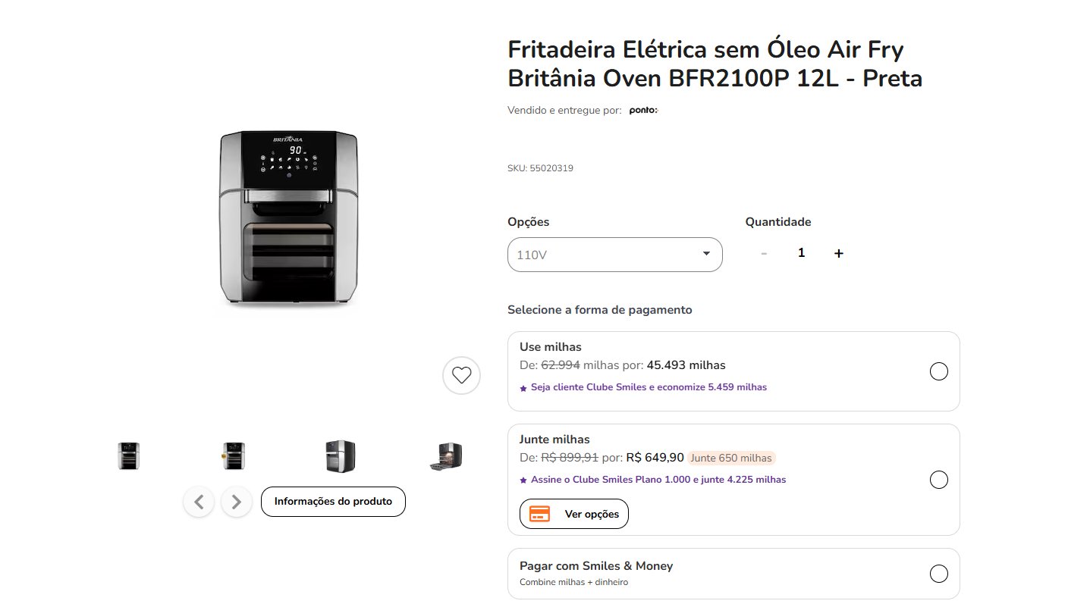Decrease quantity with the minus button
This screenshot has height=604, width=1090.
(x=764, y=253)
